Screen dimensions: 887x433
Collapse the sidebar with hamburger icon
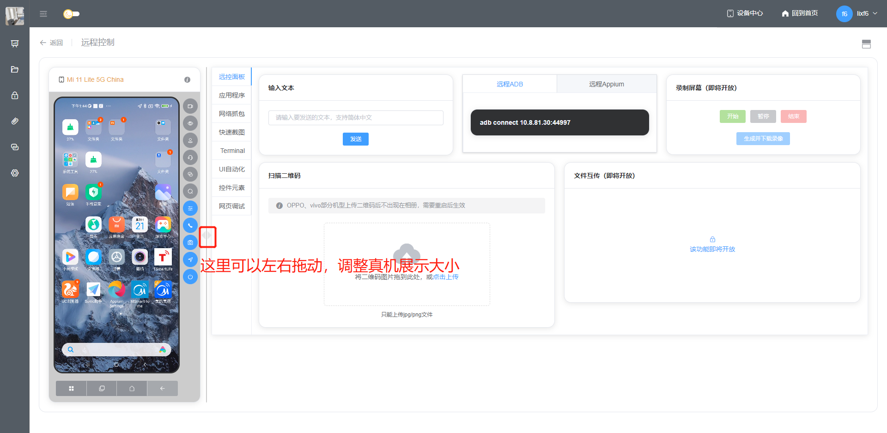[x=43, y=14]
